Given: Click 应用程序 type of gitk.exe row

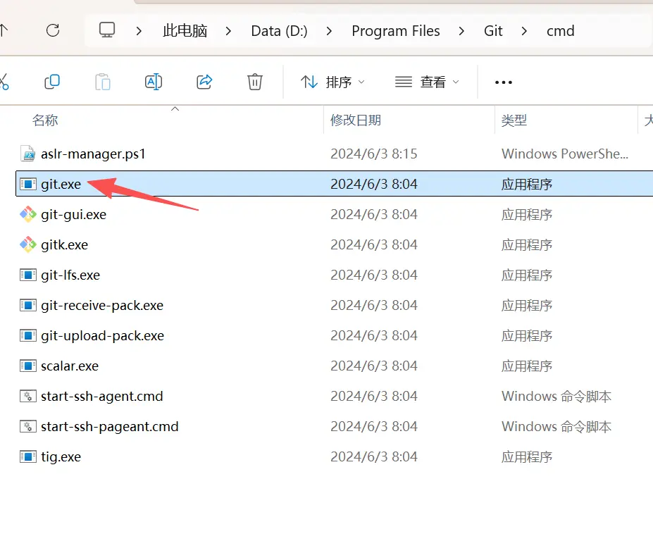Looking at the screenshot, I should (527, 245).
